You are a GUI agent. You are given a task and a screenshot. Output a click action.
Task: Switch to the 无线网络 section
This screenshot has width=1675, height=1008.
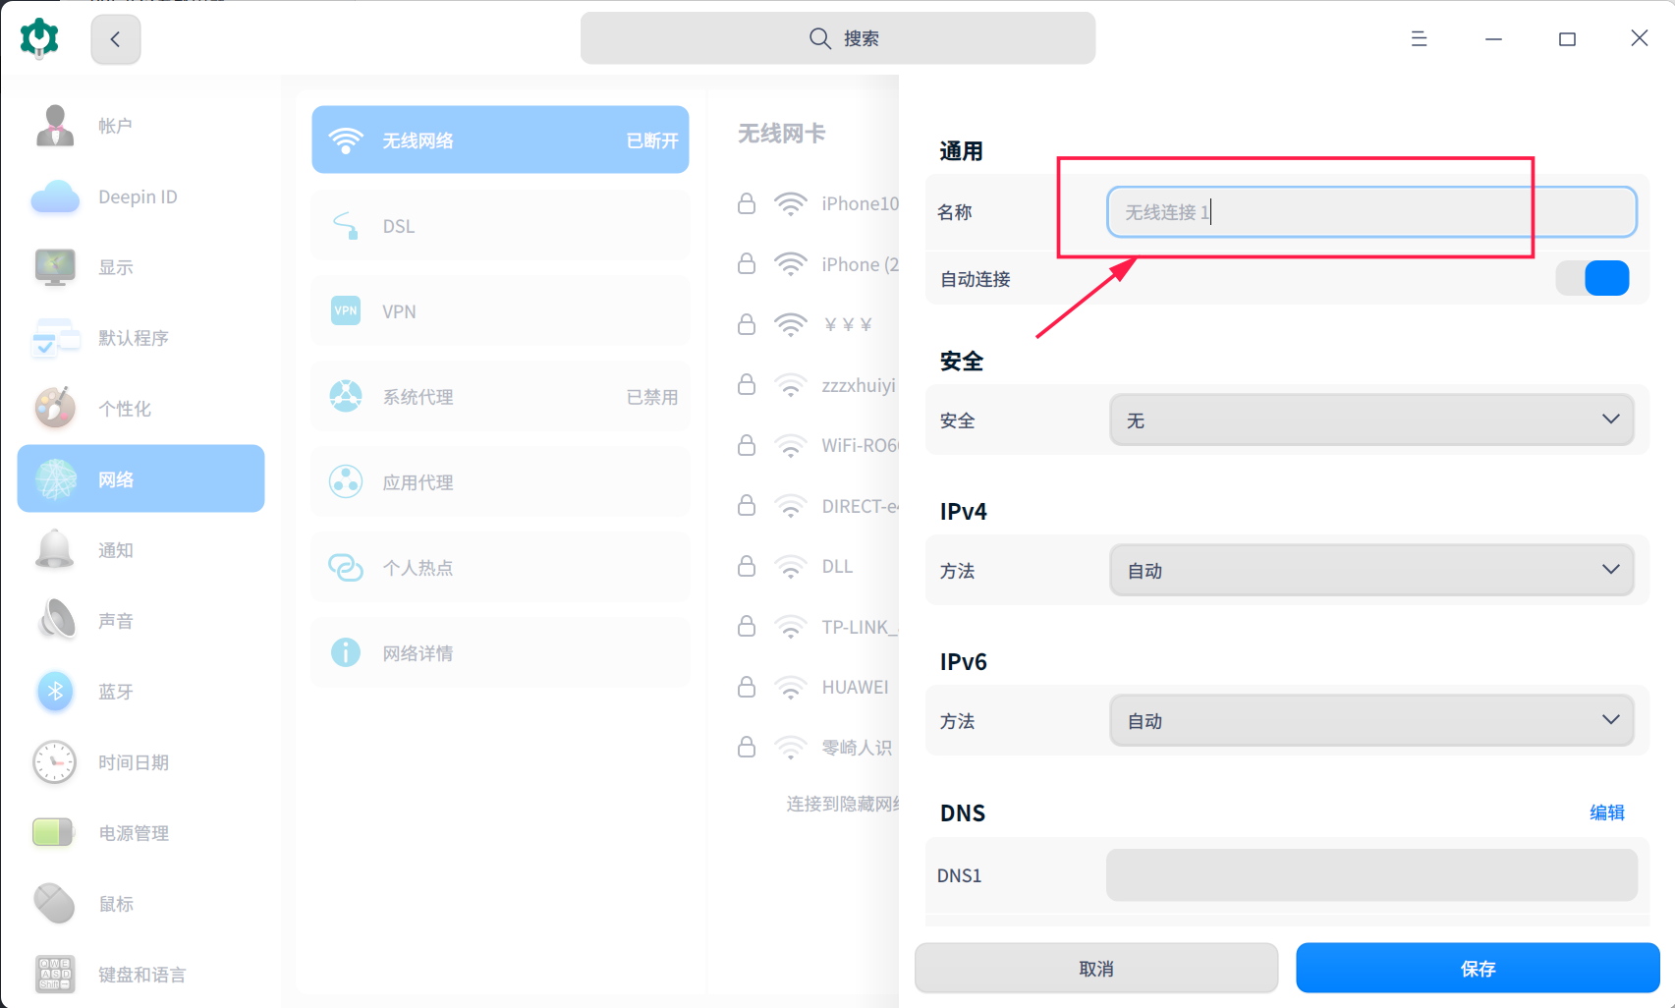500,140
